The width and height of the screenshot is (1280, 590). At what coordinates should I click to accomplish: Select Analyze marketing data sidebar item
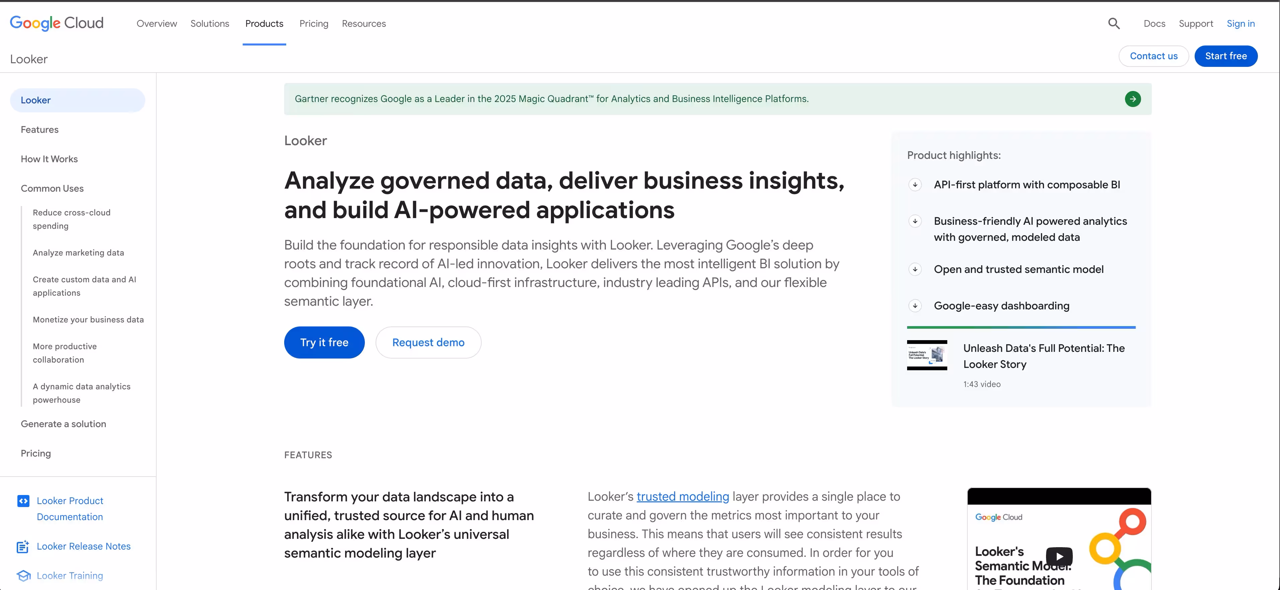pos(79,253)
